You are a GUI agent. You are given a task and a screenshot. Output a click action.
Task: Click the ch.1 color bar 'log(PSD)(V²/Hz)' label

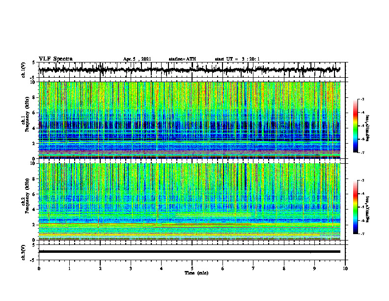pos(368,128)
